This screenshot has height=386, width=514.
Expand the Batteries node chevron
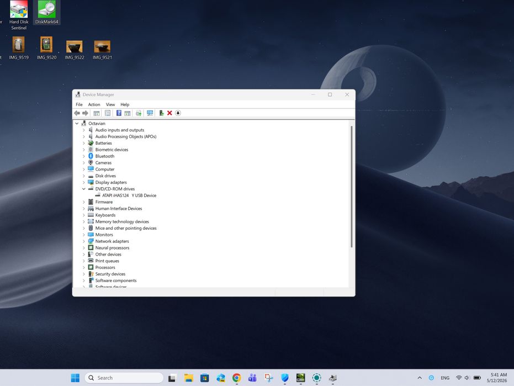tap(83, 143)
